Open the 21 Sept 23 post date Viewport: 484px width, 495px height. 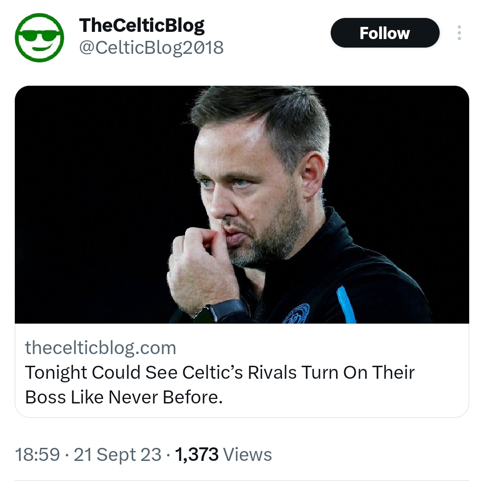pos(117,454)
